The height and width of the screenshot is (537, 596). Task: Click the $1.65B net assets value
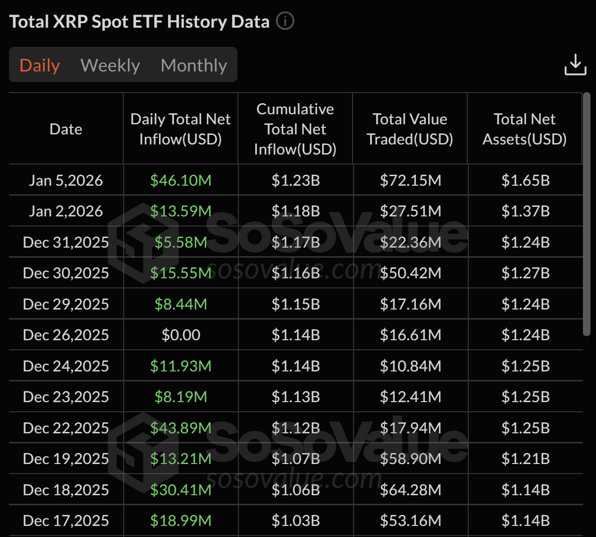point(525,180)
